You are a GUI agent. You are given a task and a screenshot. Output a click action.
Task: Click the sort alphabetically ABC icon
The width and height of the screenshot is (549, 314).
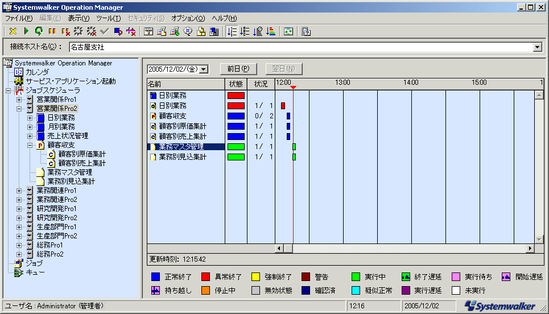pyautogui.click(x=245, y=31)
